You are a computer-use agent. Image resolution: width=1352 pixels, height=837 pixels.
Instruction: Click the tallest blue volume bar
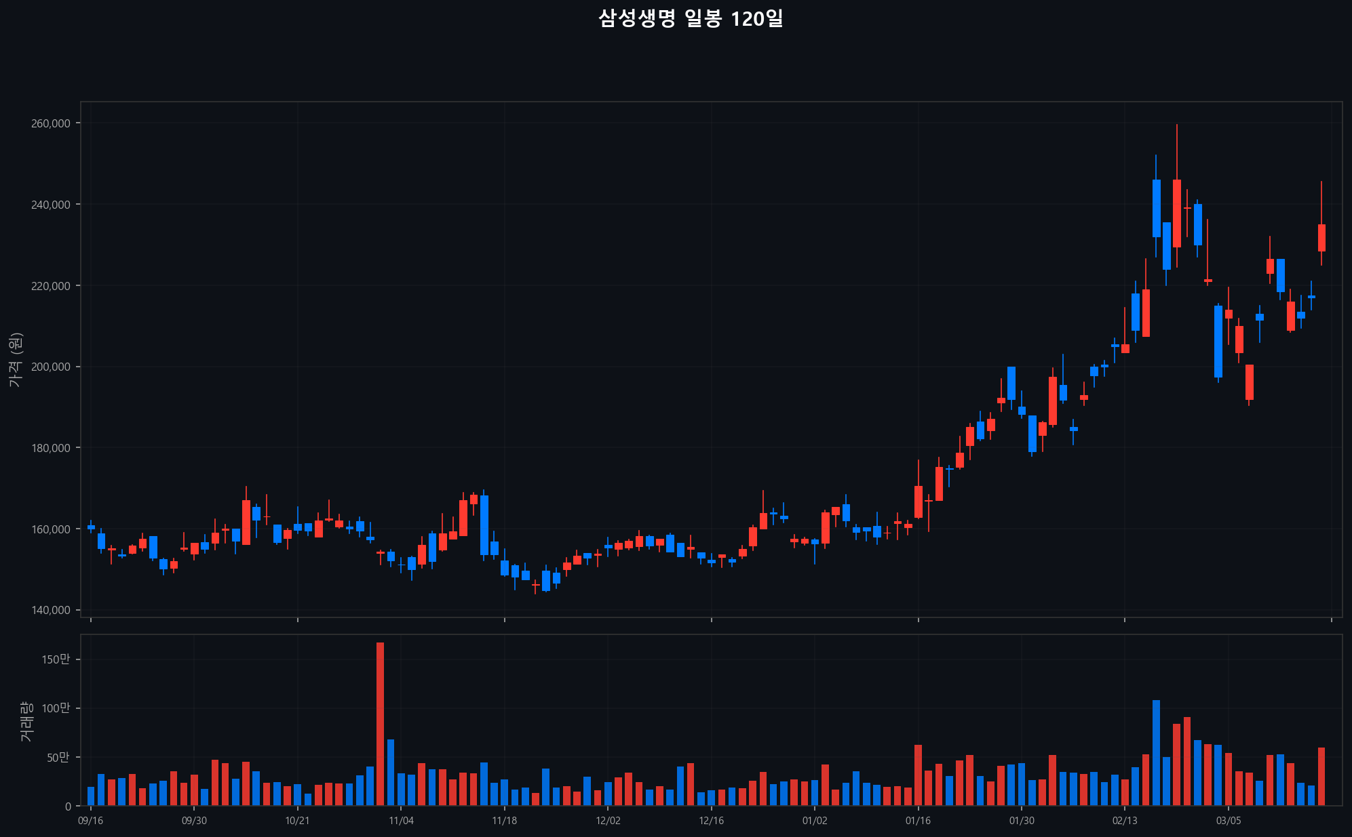1156,752
